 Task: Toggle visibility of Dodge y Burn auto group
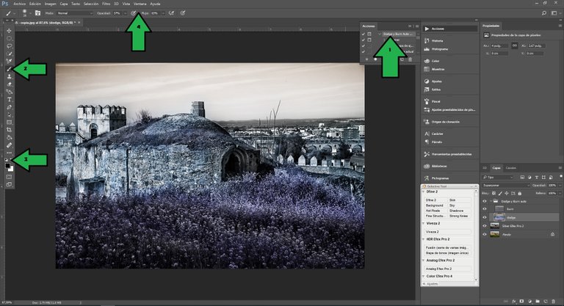[485, 201]
